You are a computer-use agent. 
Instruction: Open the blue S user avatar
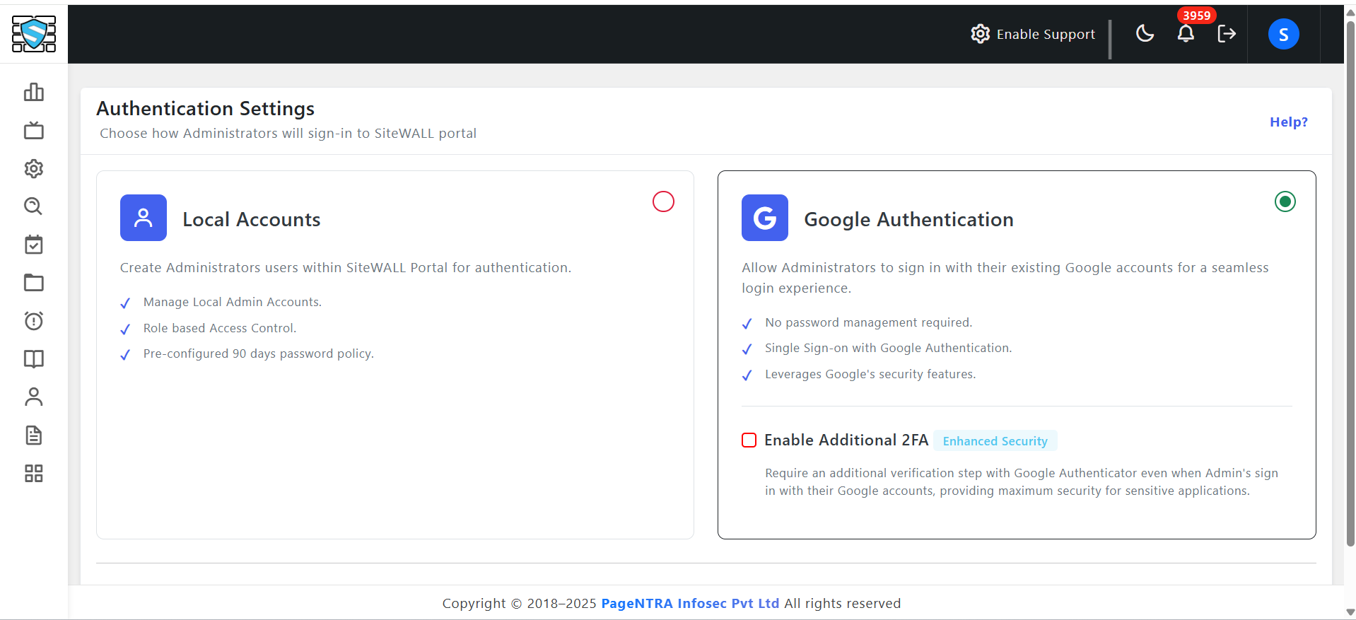1284,34
